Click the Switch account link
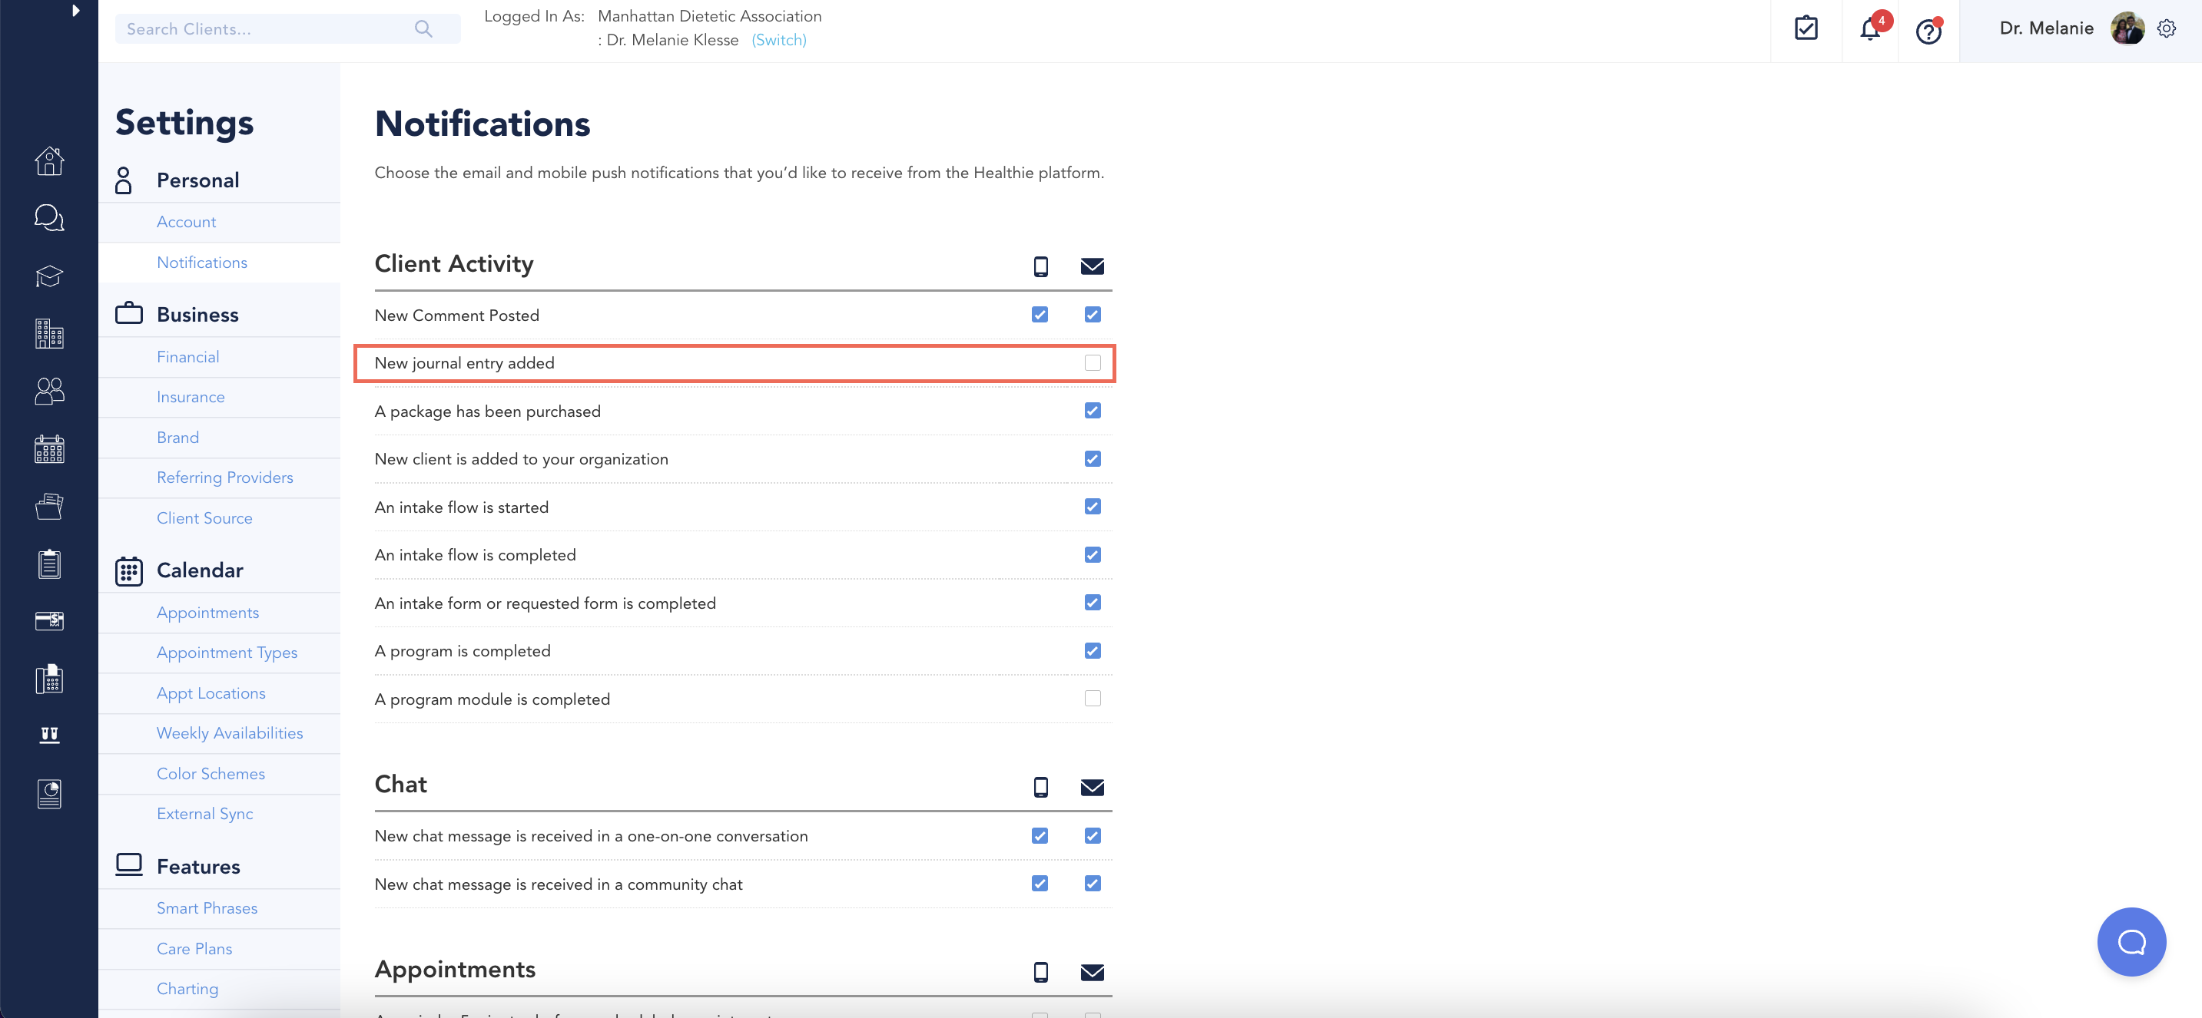The height and width of the screenshot is (1018, 2202). pos(779,40)
